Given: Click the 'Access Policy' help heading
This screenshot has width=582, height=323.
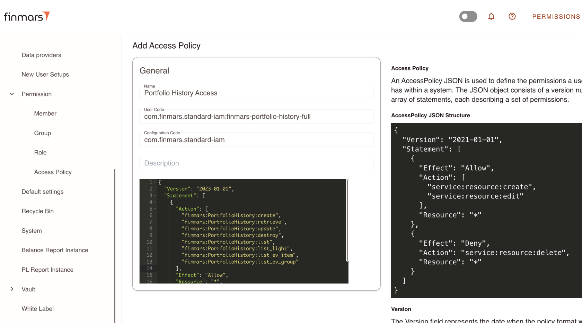Looking at the screenshot, I should tap(409, 68).
